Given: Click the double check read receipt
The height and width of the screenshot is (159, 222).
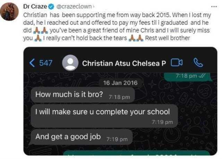Looking at the screenshot, I should [x=202, y=76].
